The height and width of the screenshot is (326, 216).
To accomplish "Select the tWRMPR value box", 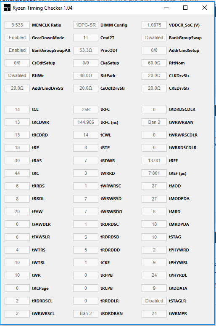I will (x=154, y=313).
